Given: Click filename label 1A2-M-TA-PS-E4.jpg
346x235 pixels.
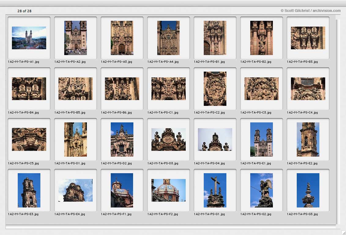Looking at the screenshot, I should point(70,214).
